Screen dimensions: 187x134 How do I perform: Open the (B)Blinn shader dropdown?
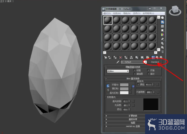coord(118,71)
